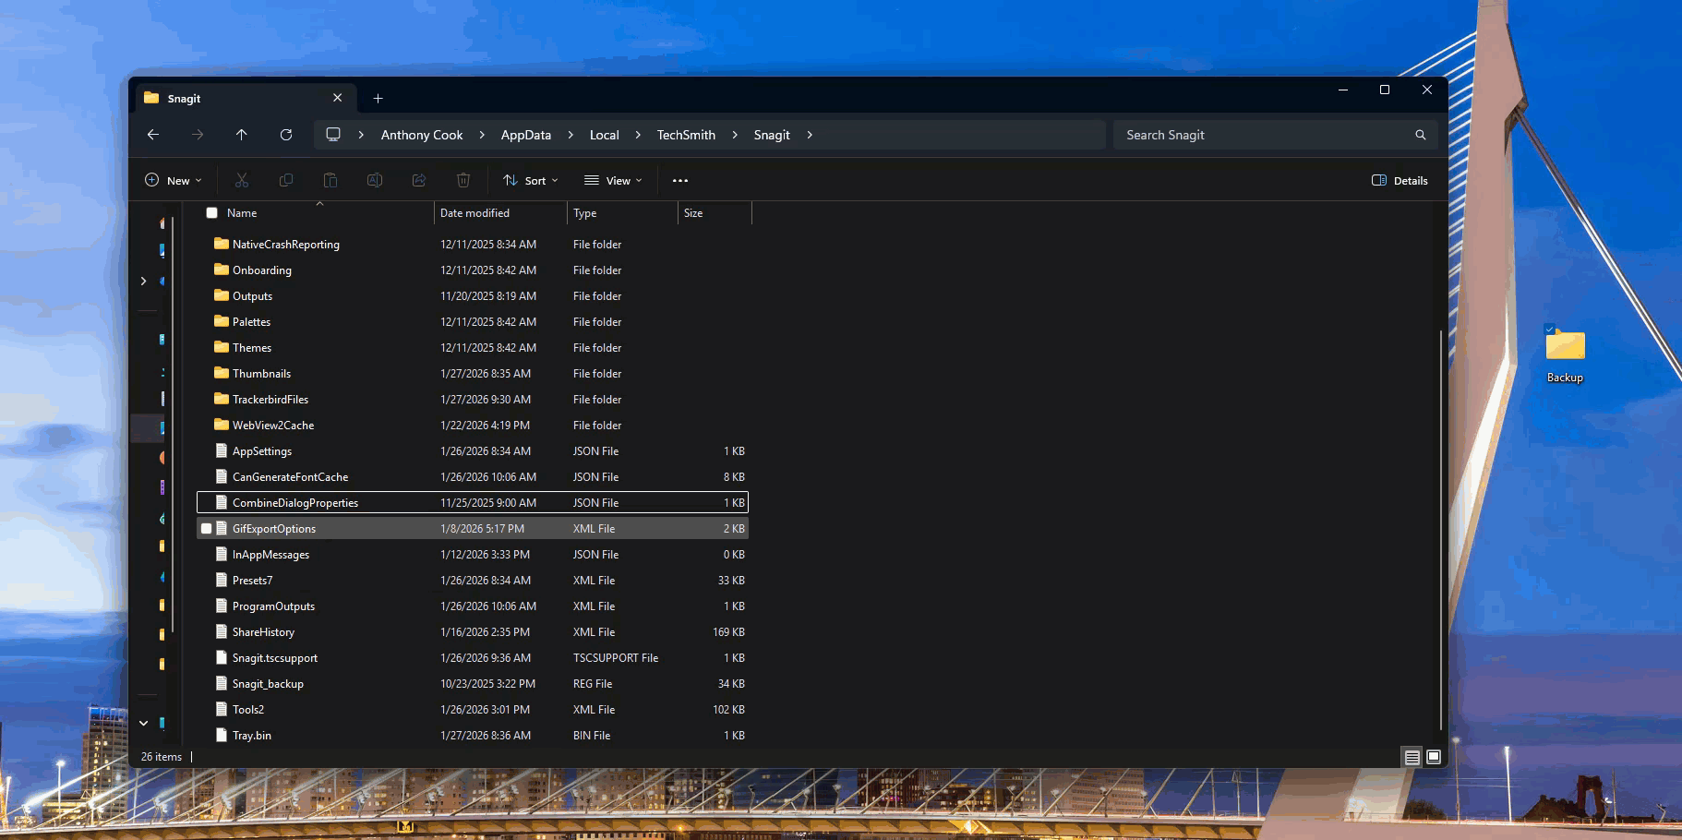The height and width of the screenshot is (840, 1682).
Task: Select the Thumbnails folder
Action: (x=261, y=374)
